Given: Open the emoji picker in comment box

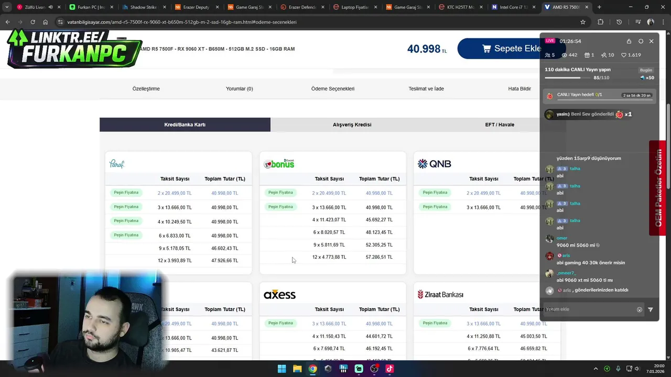Looking at the screenshot, I should (640, 309).
